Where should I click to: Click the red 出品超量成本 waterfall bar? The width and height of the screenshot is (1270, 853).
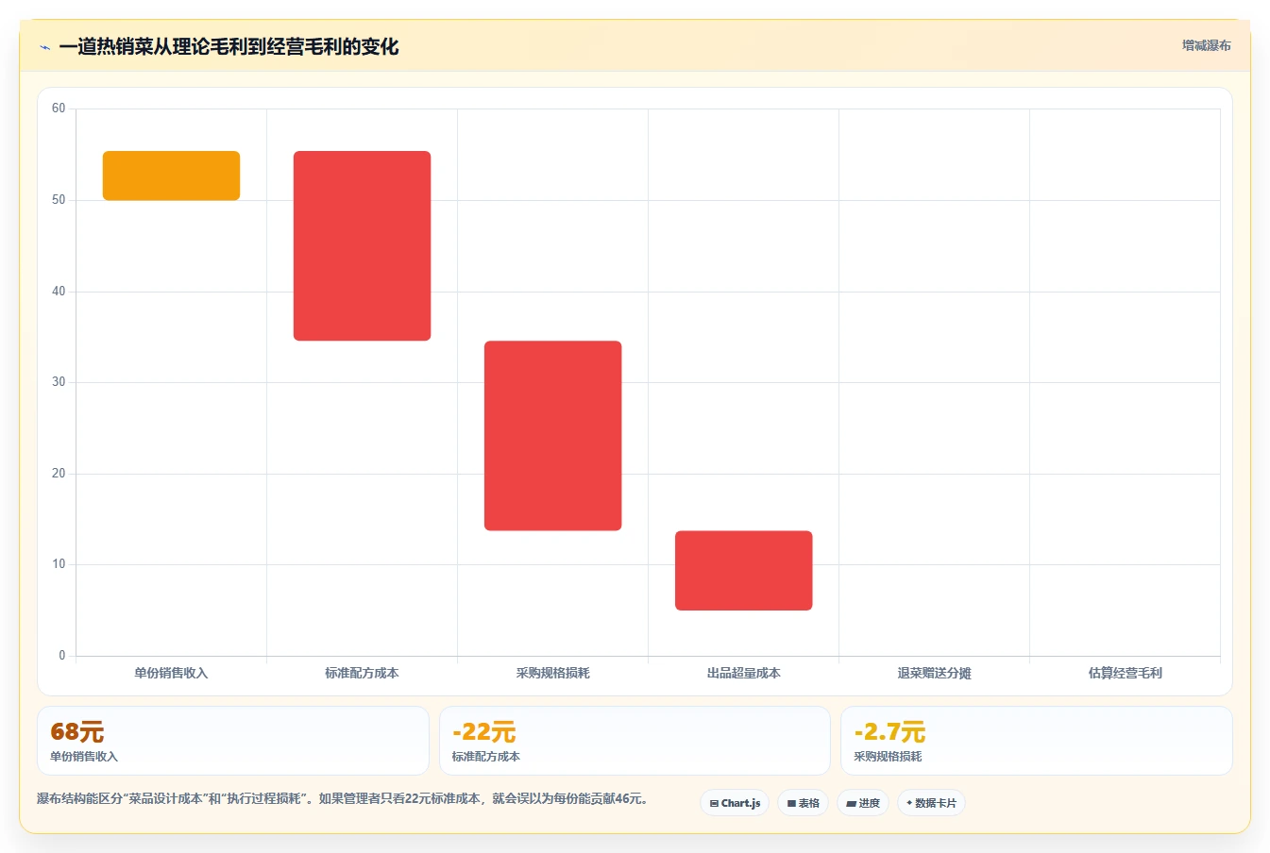click(x=743, y=570)
